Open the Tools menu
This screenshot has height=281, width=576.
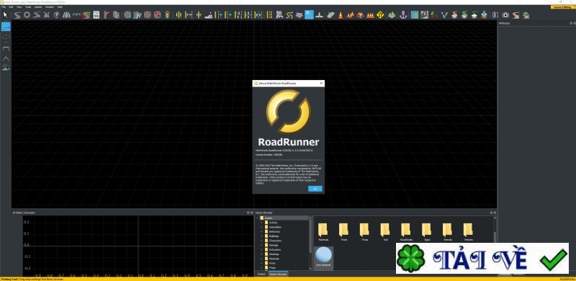click(28, 7)
